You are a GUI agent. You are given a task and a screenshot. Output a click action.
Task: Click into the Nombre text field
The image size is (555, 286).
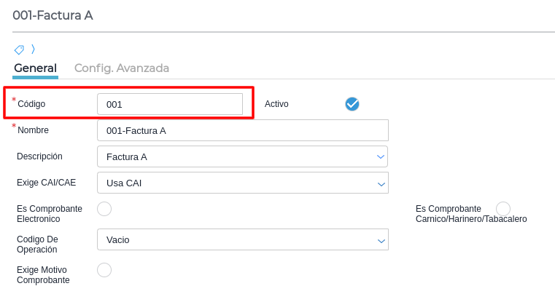[x=243, y=130]
